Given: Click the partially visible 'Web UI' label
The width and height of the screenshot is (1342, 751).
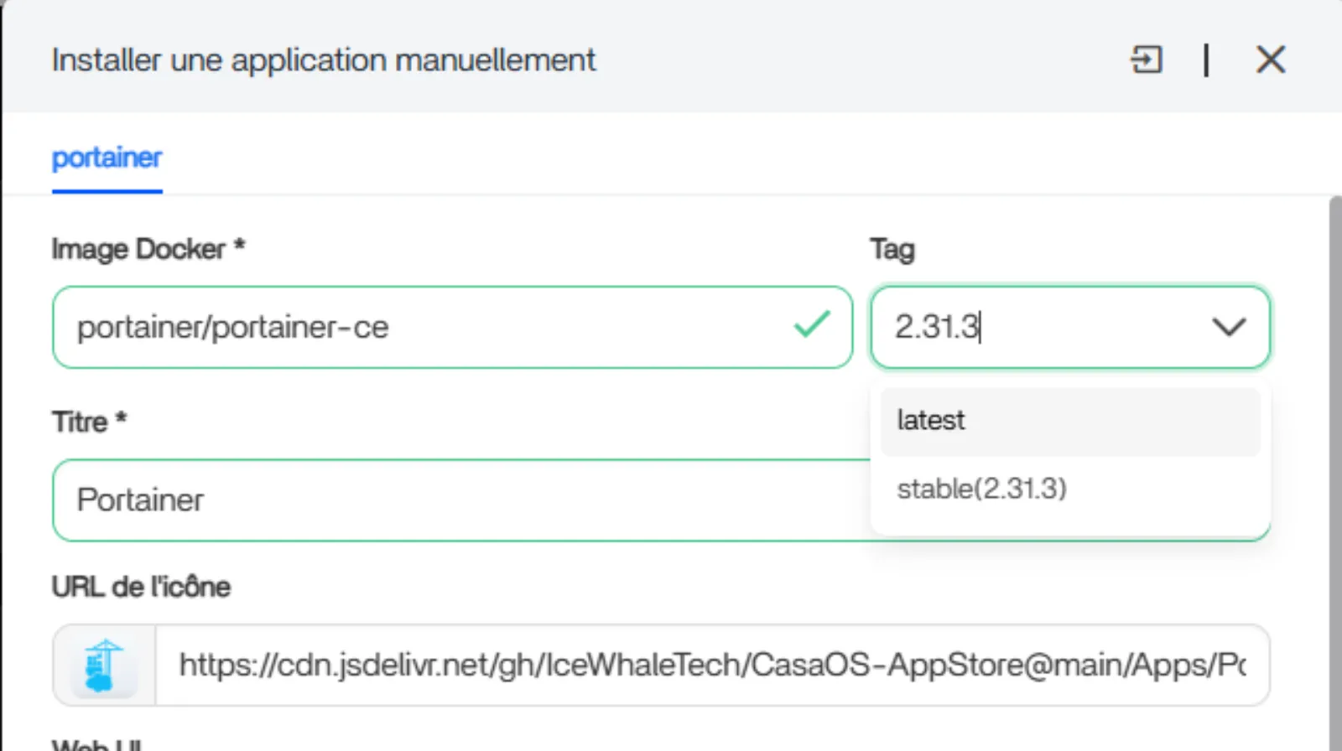Looking at the screenshot, I should click(x=96, y=744).
